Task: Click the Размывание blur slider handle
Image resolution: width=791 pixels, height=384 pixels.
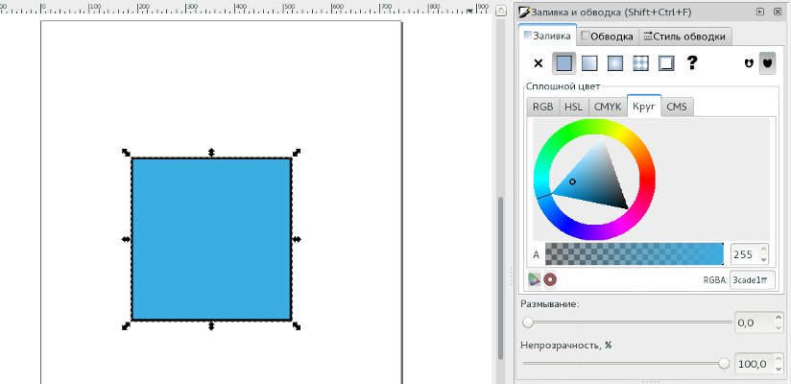Action: tap(528, 322)
